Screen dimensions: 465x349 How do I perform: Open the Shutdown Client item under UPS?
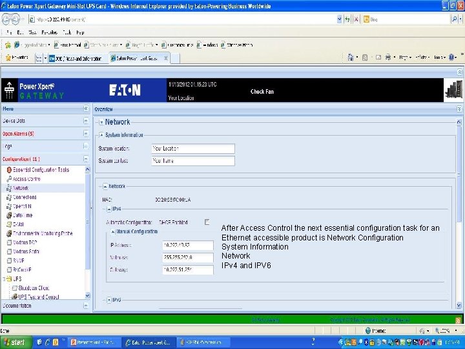(x=34, y=288)
